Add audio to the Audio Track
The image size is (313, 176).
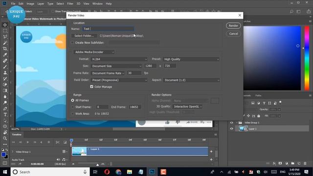211,159
